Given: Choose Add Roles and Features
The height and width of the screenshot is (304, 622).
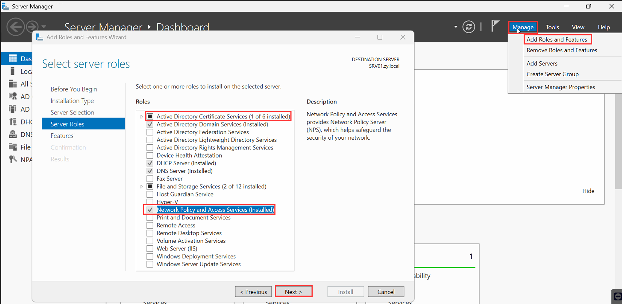Looking at the screenshot, I should pos(557,39).
